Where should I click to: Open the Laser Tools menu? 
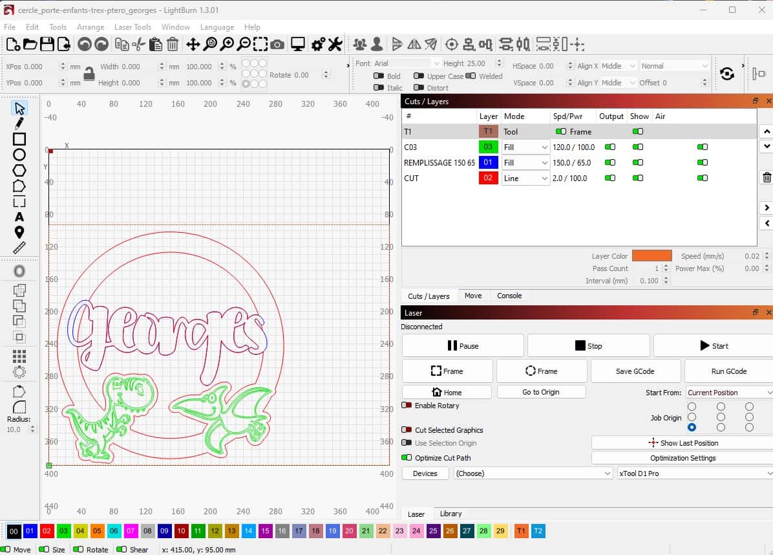[x=132, y=27]
